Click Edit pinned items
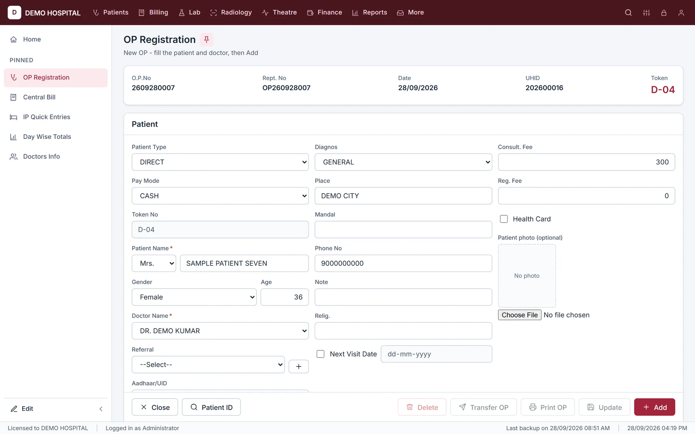Screen dimensions: 695x434 point(22,409)
